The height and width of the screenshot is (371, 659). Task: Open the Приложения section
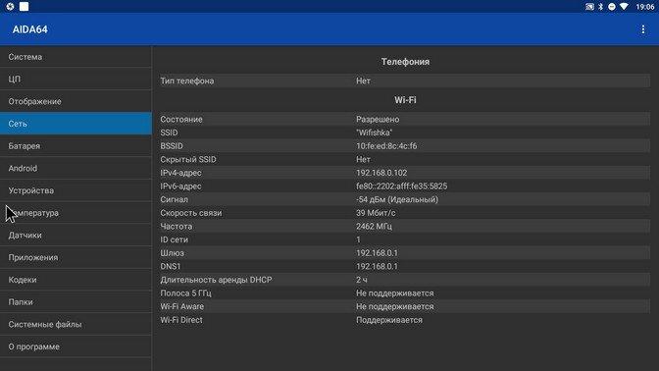tap(76, 257)
